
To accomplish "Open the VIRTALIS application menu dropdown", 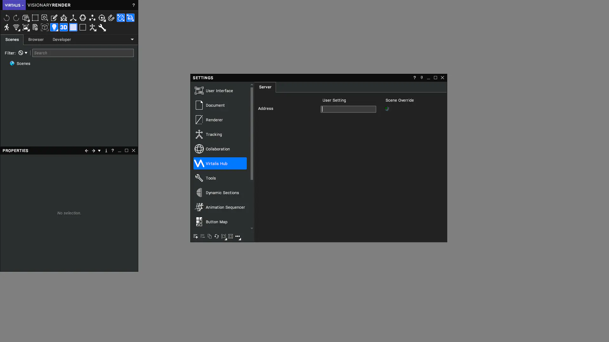I will (14, 5).
